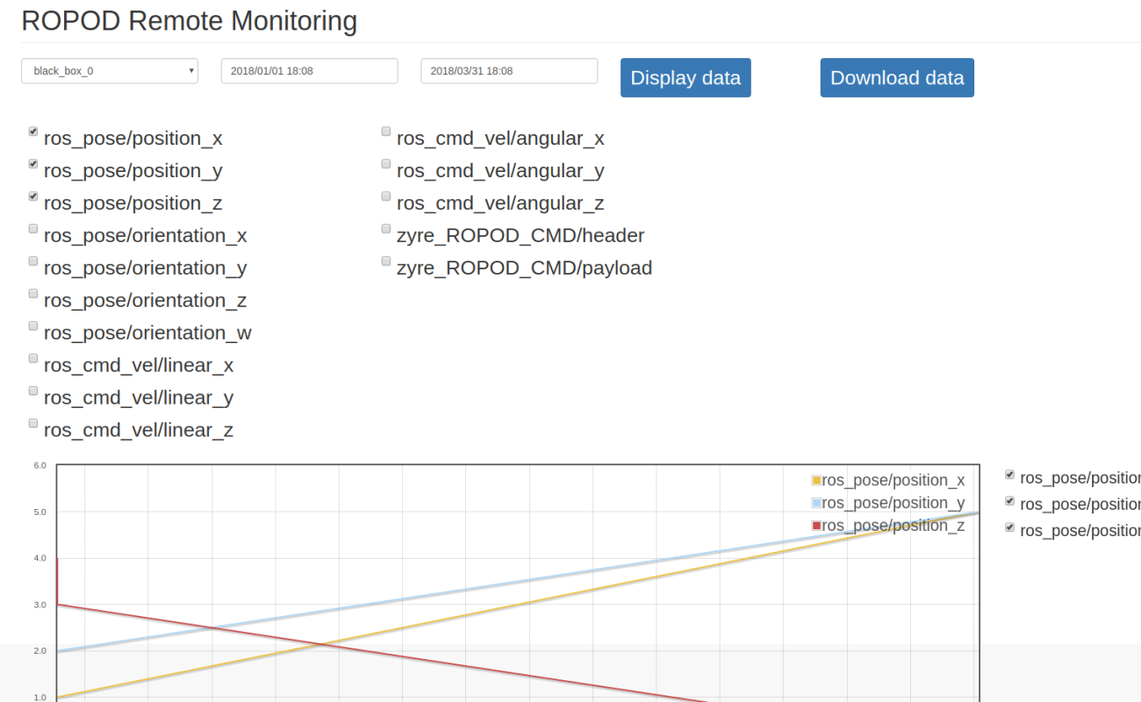The height and width of the screenshot is (702, 1141).
Task: Tick ros_cmd_vel/angular_x checkbox
Action: point(386,132)
